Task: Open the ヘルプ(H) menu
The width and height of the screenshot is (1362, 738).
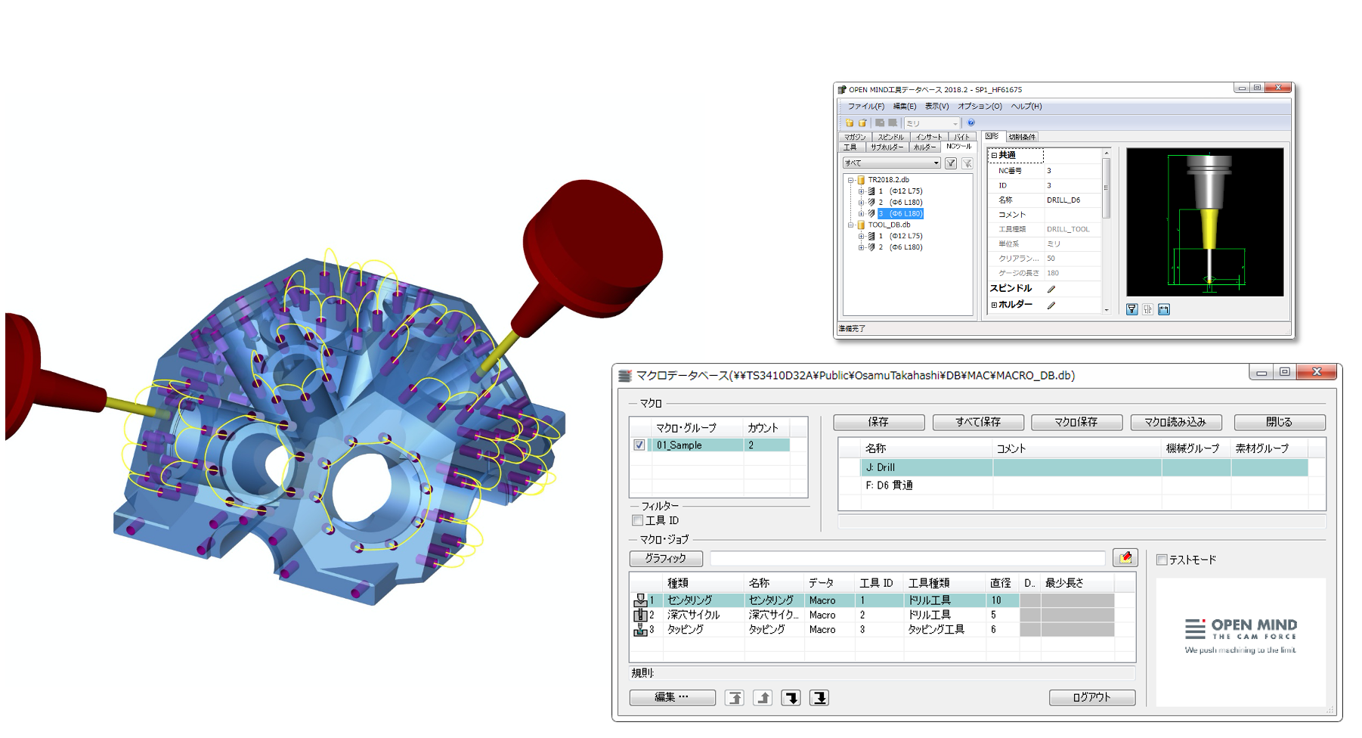Action: coord(1026,107)
